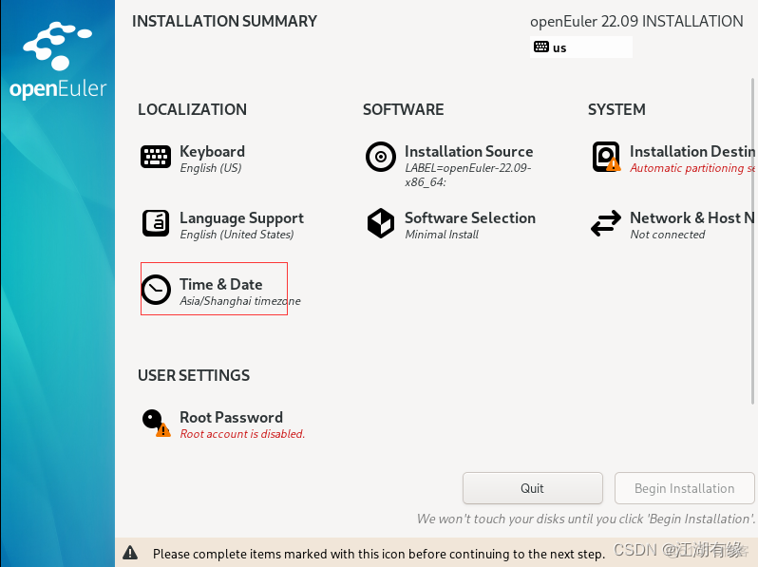Screen dimensions: 758x567
Task: Click the 'Minimal Install' software status text
Action: click(442, 235)
